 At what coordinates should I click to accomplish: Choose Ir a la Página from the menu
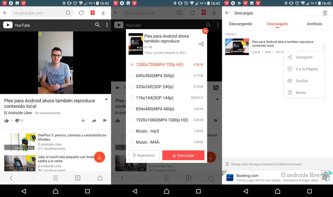click(x=304, y=69)
